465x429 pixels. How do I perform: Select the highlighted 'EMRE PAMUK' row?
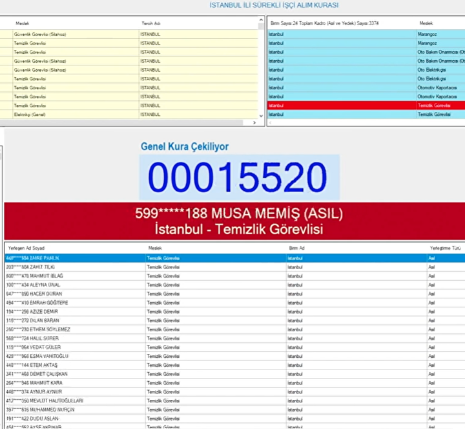pos(235,258)
